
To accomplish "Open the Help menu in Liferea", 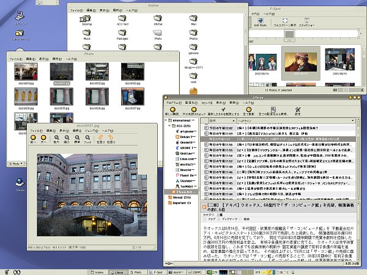I will [x=248, y=103].
